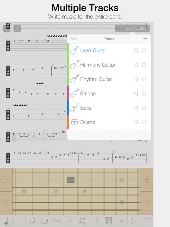Image resolution: width=170 pixels, height=227 pixels.
Task: Tap fret 6 in measure 58
Action: click(42, 114)
